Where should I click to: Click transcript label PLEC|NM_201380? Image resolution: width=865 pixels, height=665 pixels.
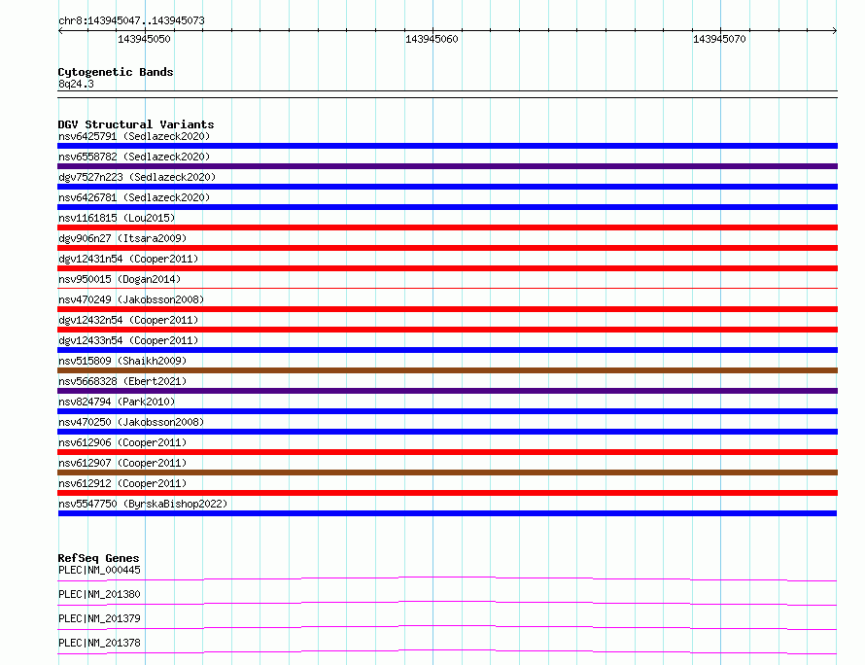(99, 594)
